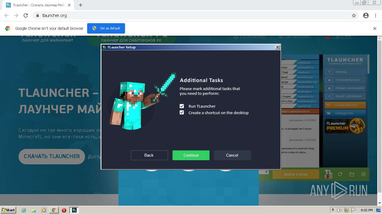Click the СООБЩЕСТВО VK button
Viewport: 382px width, 214px height.
(x=345, y=113)
